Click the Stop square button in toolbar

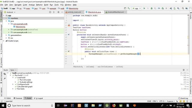click(x=166, y=8)
